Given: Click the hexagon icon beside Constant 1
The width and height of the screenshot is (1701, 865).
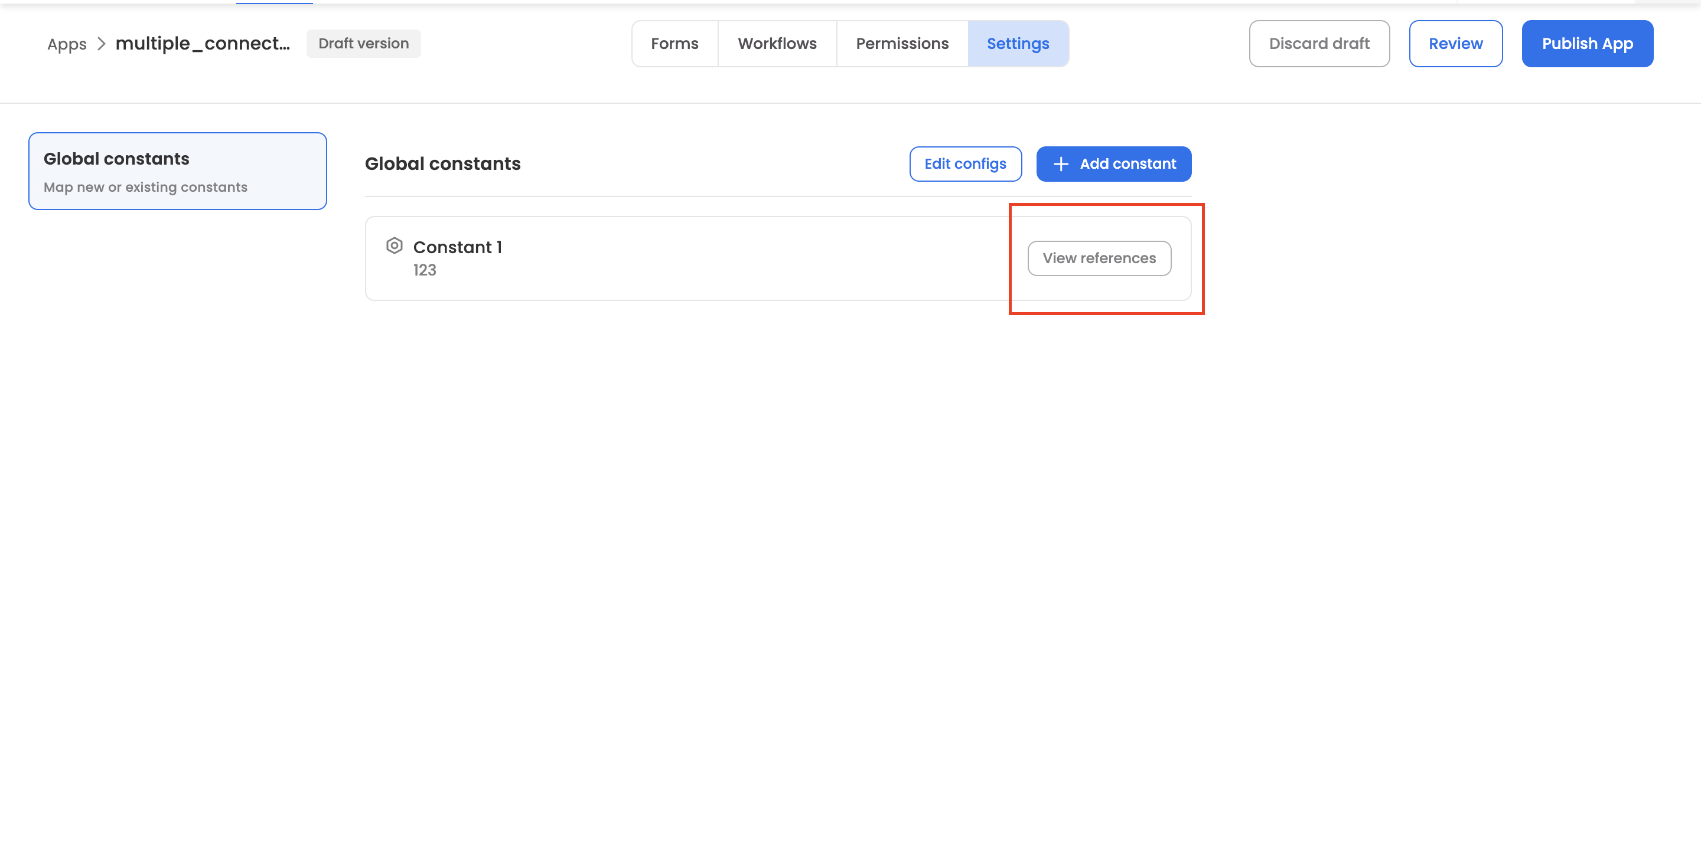Looking at the screenshot, I should (394, 245).
